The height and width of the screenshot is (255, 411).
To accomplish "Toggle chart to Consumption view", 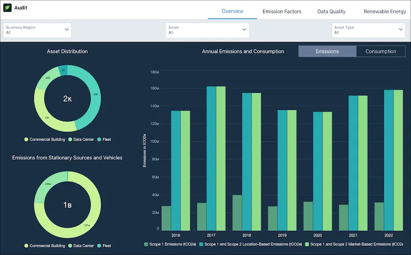I will point(381,51).
